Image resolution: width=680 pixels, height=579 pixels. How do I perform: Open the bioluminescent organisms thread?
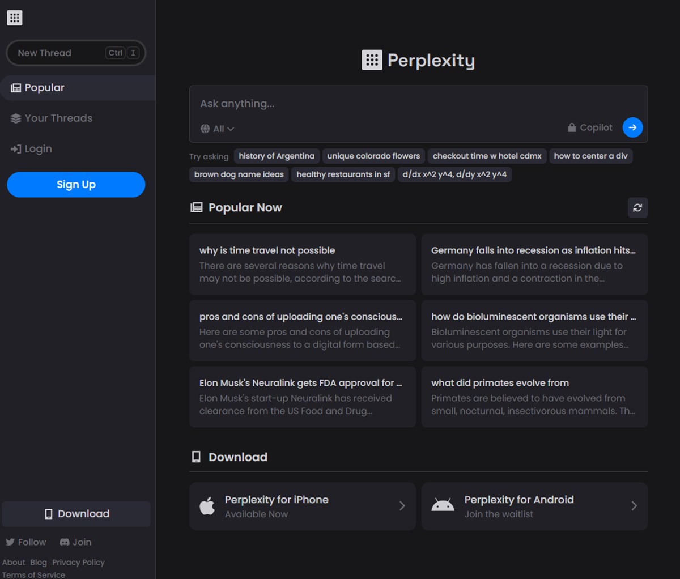point(534,331)
